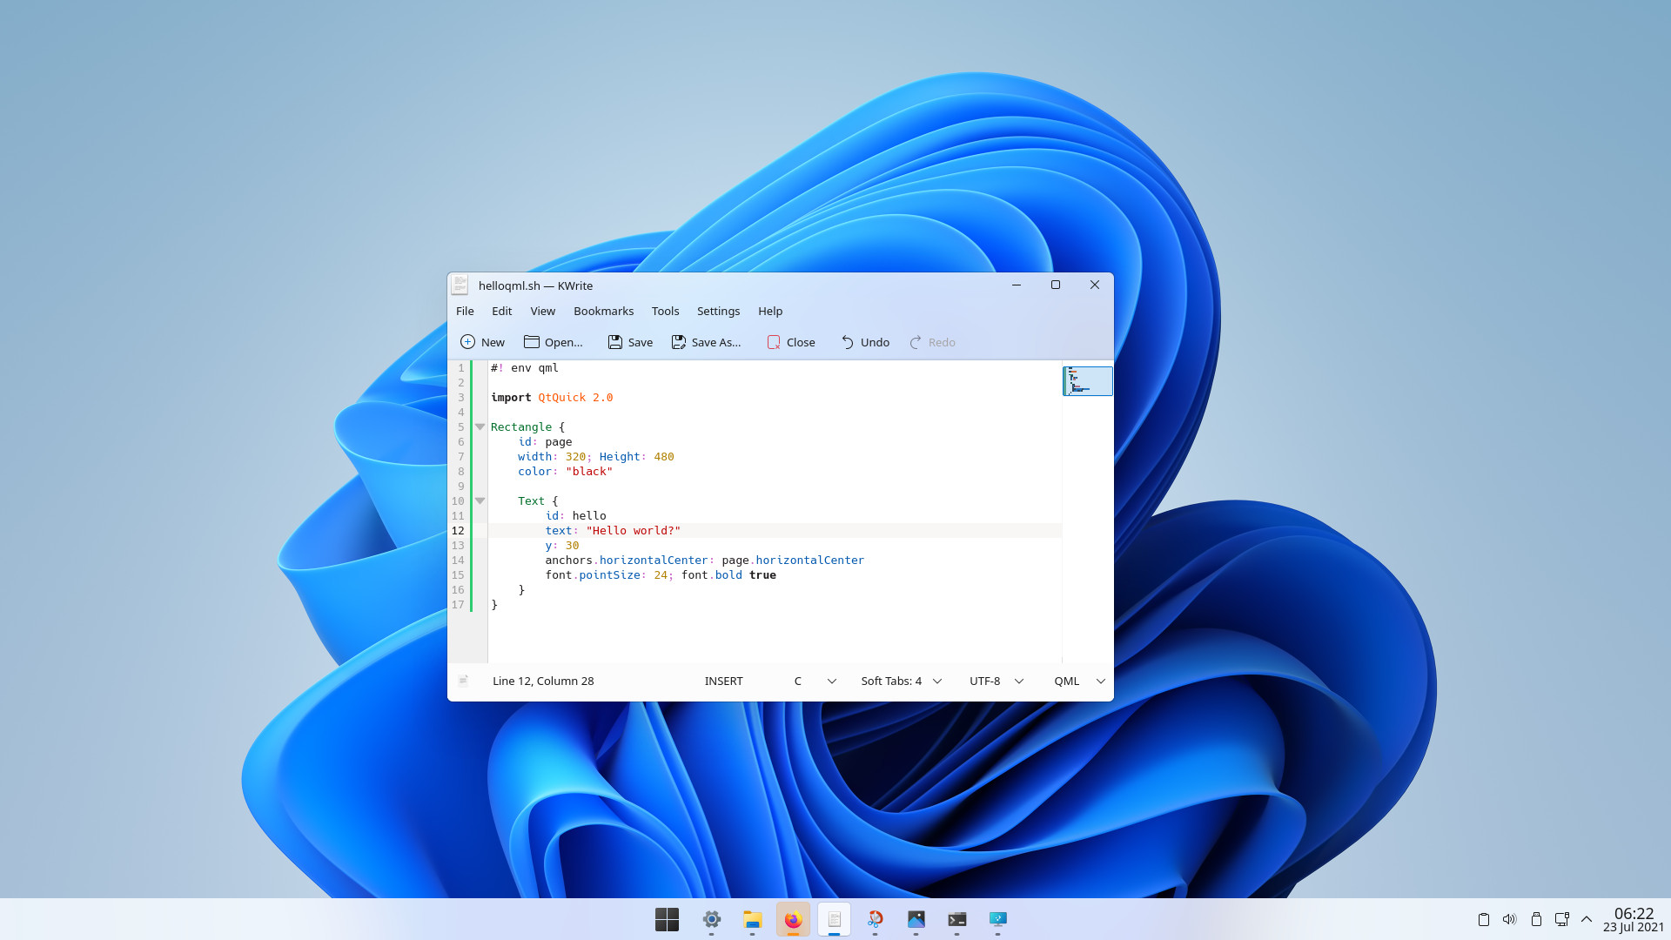1671x940 pixels.
Task: Maximize the KWrite window
Action: (x=1056, y=285)
